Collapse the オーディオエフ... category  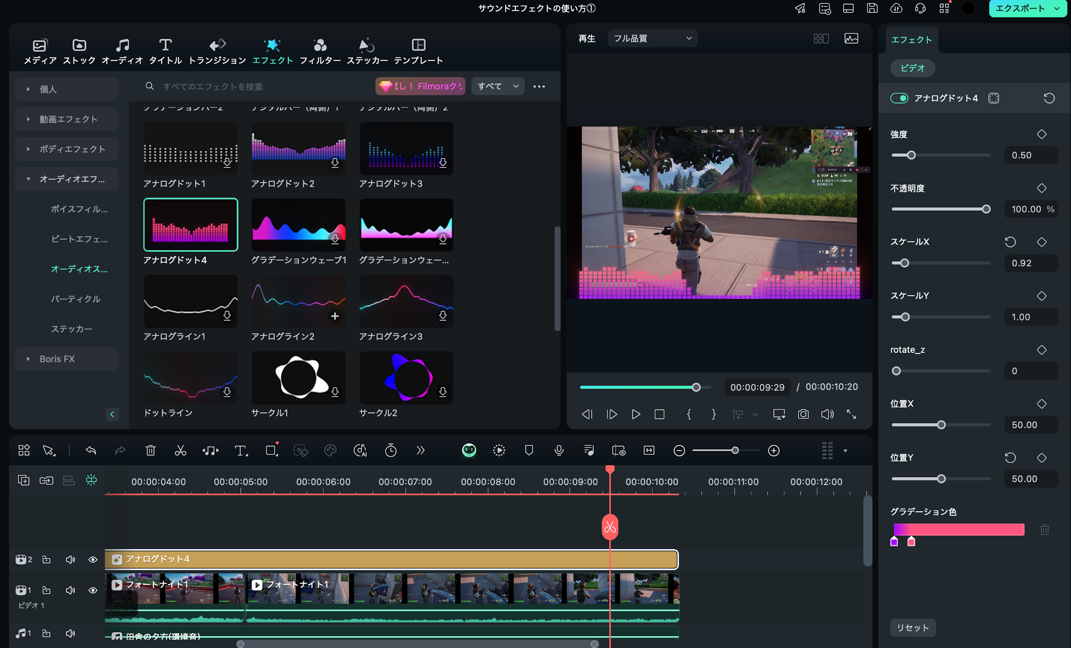(x=66, y=179)
